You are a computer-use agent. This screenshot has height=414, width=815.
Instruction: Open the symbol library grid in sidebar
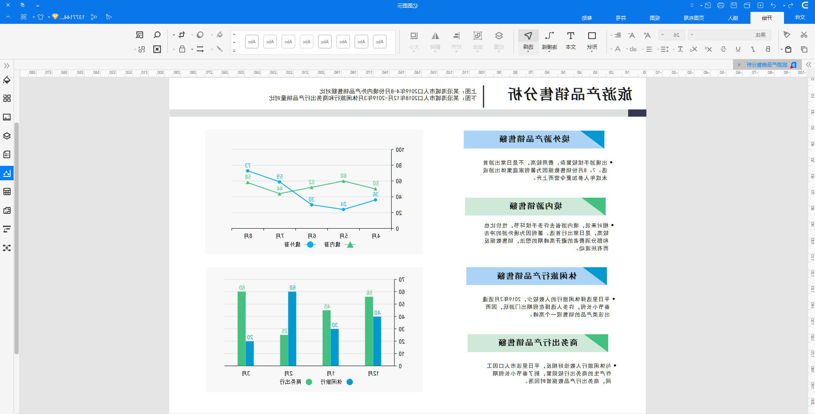pyautogui.click(x=7, y=98)
